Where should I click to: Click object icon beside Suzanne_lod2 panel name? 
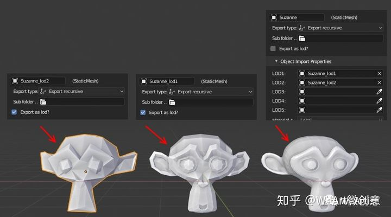point(15,81)
